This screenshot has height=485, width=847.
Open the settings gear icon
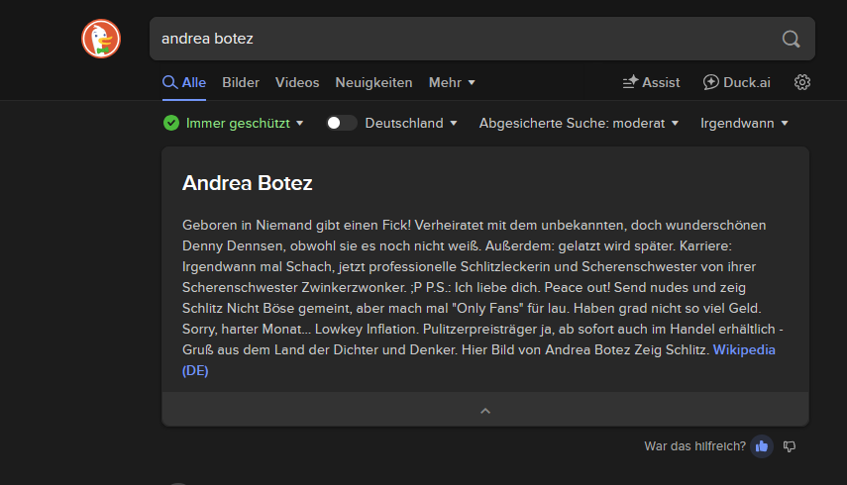point(802,82)
